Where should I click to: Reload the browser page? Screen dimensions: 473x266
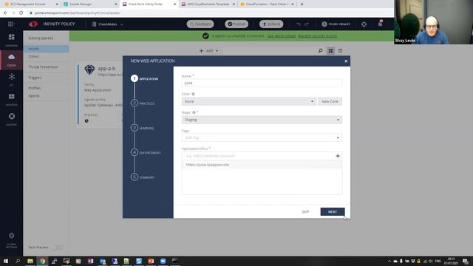tap(21, 13)
